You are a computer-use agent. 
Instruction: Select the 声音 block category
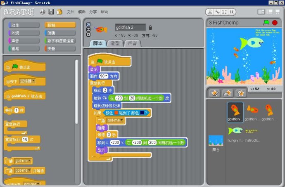[24, 41]
